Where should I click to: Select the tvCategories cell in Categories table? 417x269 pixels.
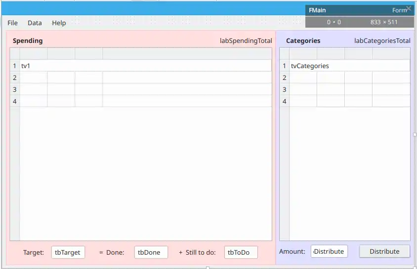[349, 66]
